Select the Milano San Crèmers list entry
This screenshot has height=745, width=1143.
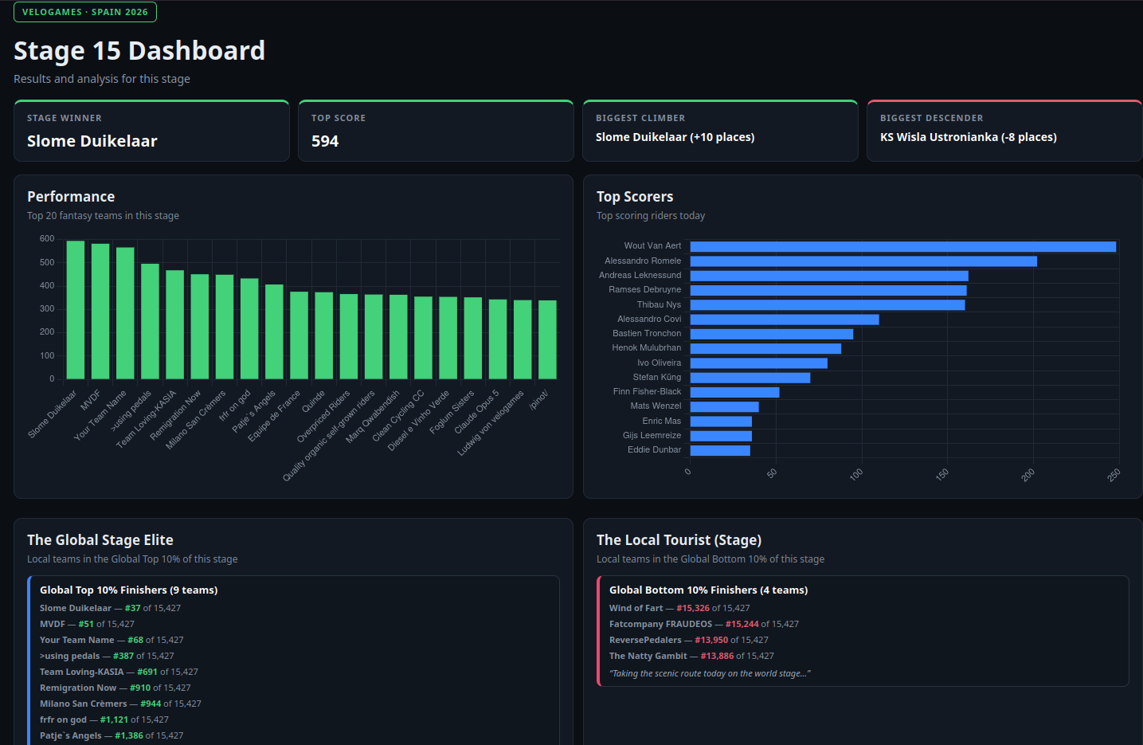tap(120, 704)
